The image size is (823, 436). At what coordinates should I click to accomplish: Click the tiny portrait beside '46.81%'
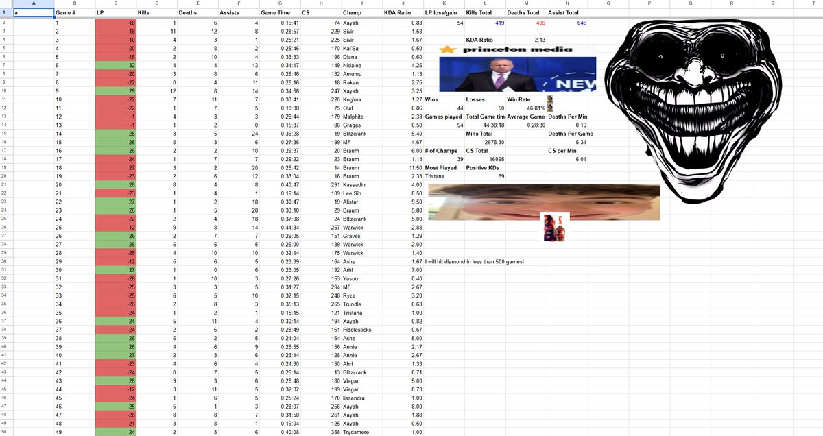549,108
